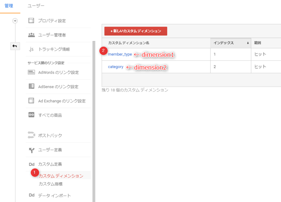Open the member_type dimension link
The height and width of the screenshot is (202, 281).
point(120,55)
